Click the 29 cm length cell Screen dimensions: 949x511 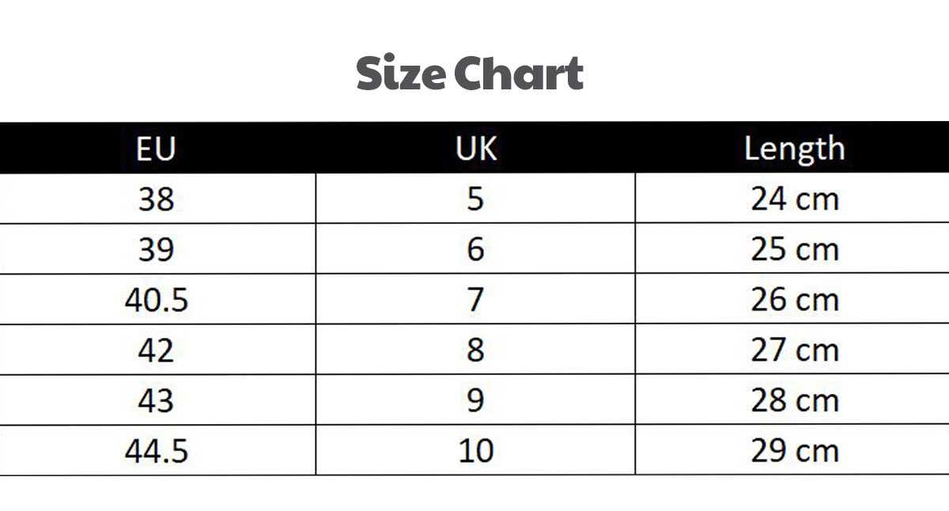coord(792,451)
